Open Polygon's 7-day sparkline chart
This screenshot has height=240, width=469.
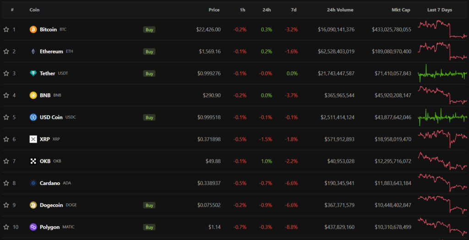[442, 227]
